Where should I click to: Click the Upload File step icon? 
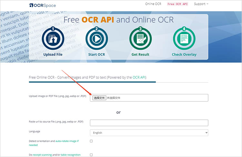53,38
